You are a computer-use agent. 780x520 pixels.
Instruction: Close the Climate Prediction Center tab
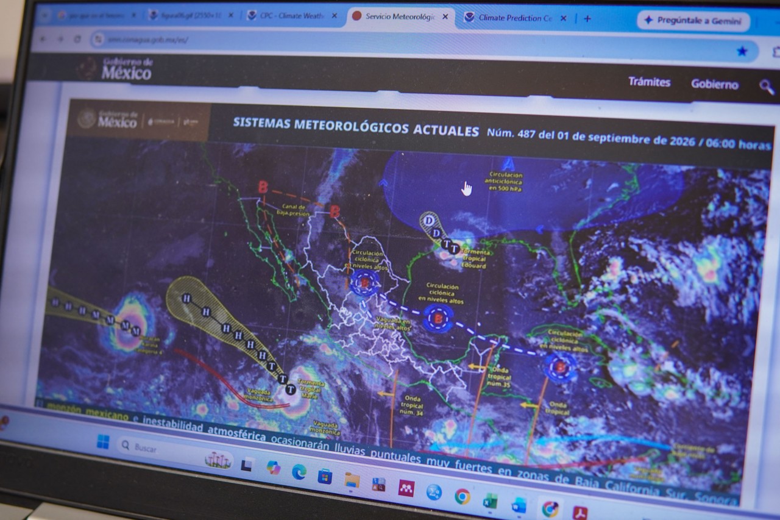coord(563,18)
